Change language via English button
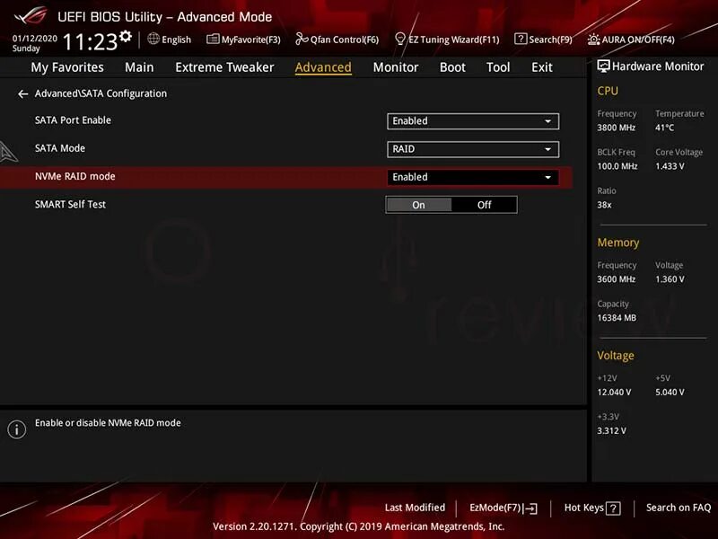 click(176, 40)
